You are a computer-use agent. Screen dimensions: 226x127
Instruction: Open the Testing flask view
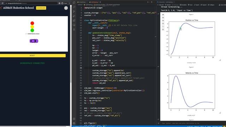[74, 29]
